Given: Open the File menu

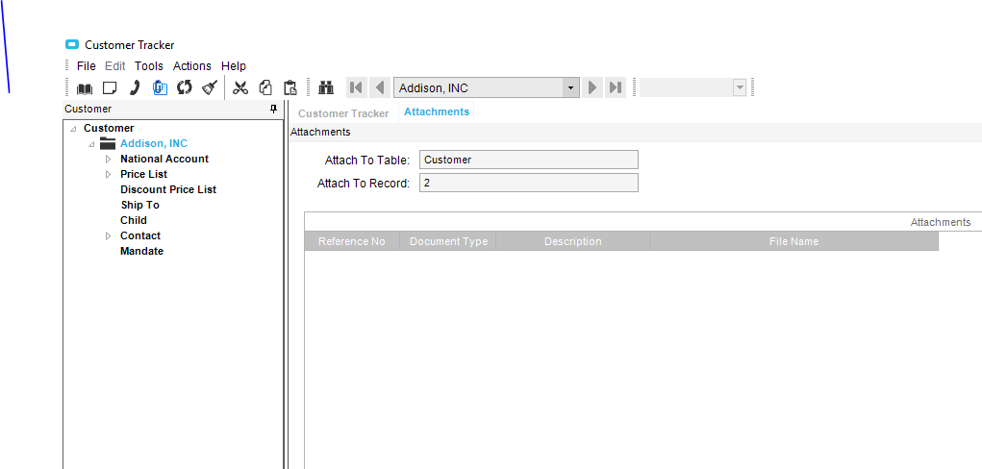Looking at the screenshot, I should tap(87, 65).
